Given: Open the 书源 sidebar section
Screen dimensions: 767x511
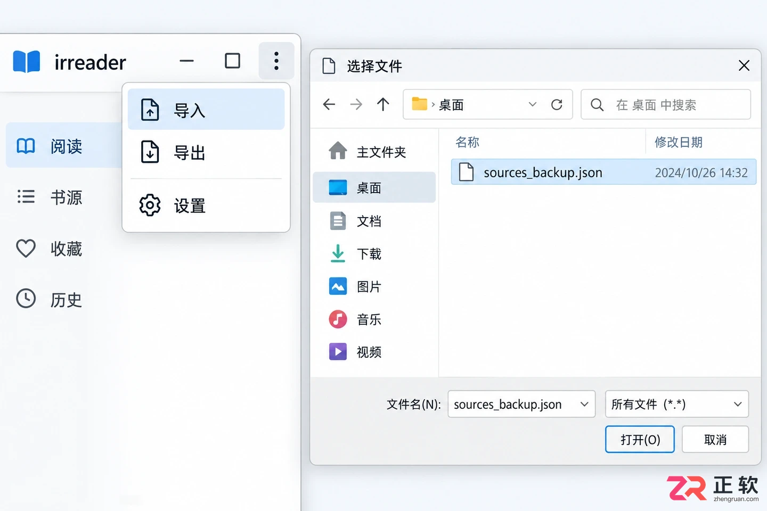Looking at the screenshot, I should click(64, 196).
